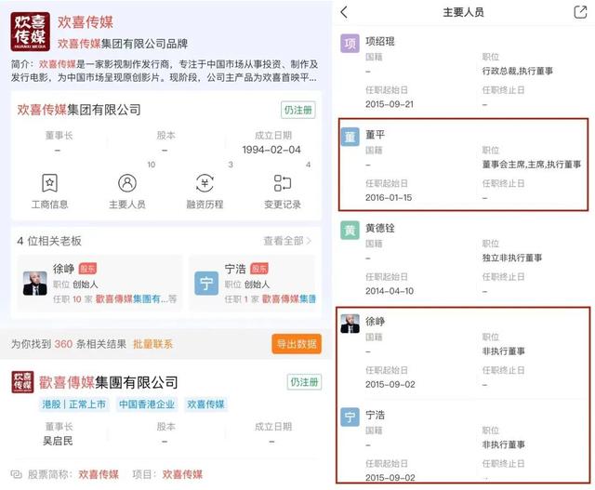Tap 4 位相关老板 heading

point(49,241)
